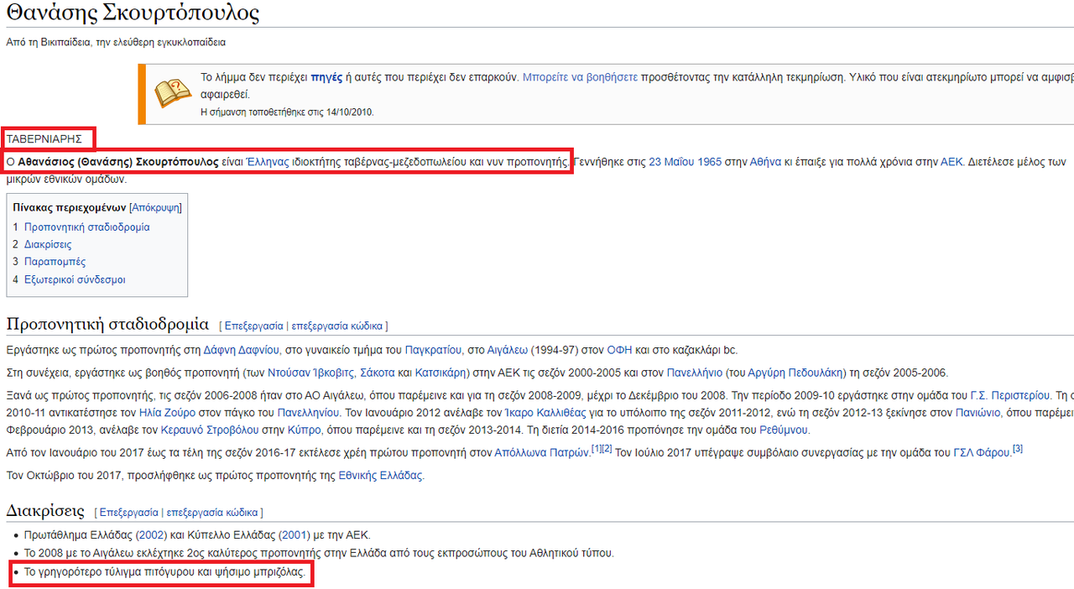Click 'επεξεργασία κώδικα' beside Διακρίσεις heading

coord(212,512)
